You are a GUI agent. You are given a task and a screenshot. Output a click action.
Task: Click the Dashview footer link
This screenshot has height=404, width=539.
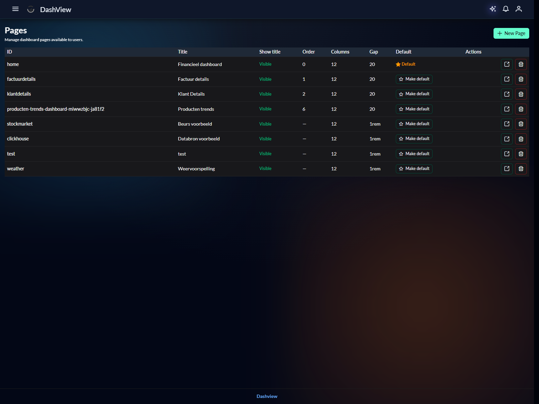tap(267, 396)
